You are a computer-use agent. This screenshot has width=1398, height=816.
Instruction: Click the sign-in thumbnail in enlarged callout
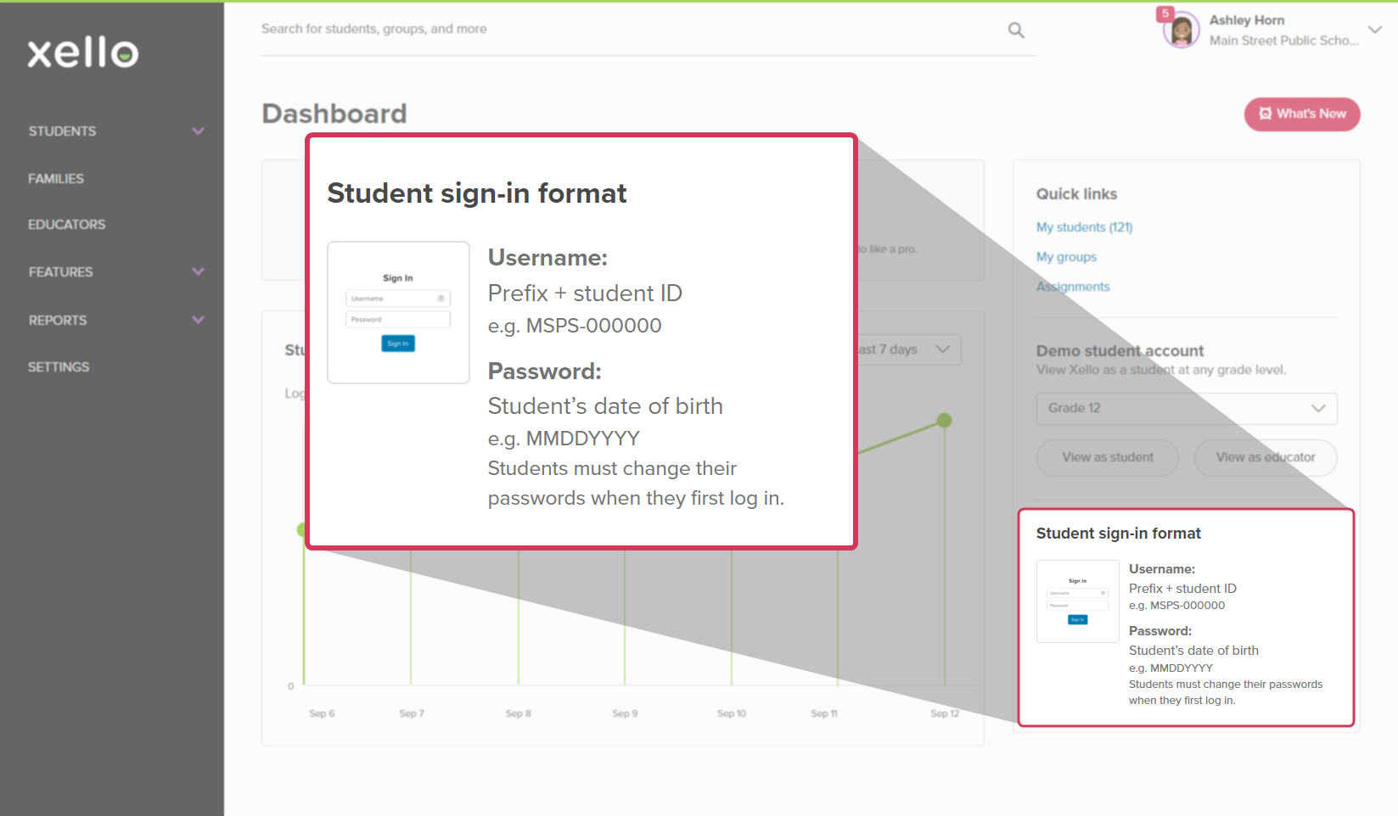pos(398,312)
